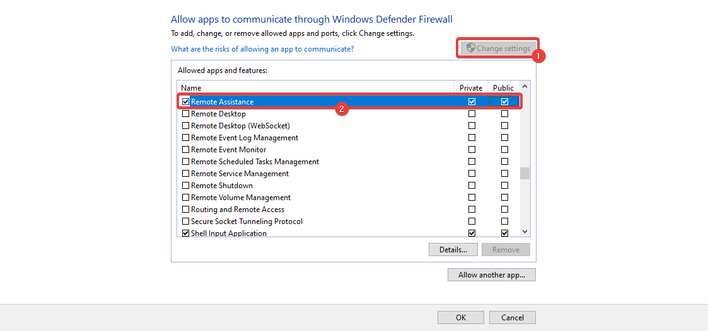
Task: Toggle Shell Input Application Private checkbox
Action: pyautogui.click(x=472, y=233)
